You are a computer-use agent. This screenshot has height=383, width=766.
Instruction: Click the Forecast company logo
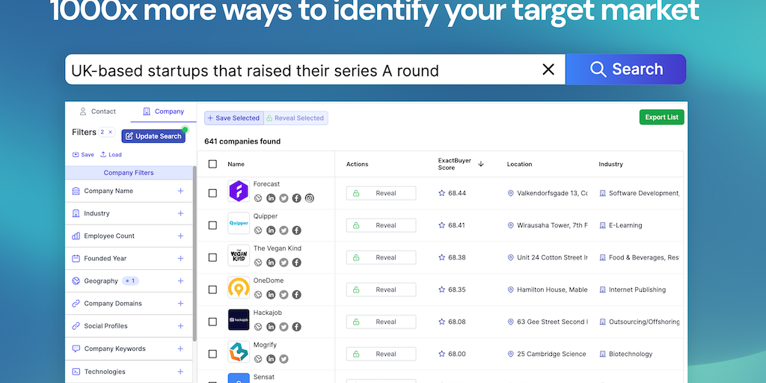coord(239,191)
